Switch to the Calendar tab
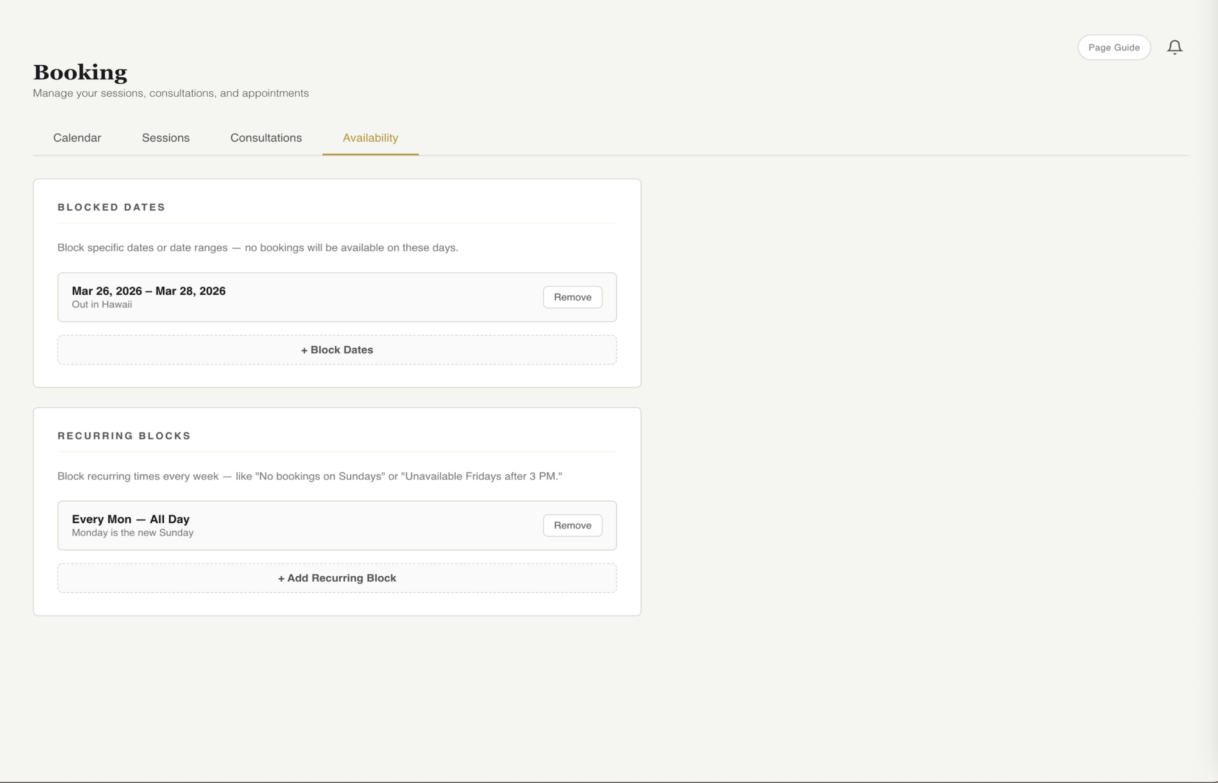The image size is (1218, 783). click(77, 138)
